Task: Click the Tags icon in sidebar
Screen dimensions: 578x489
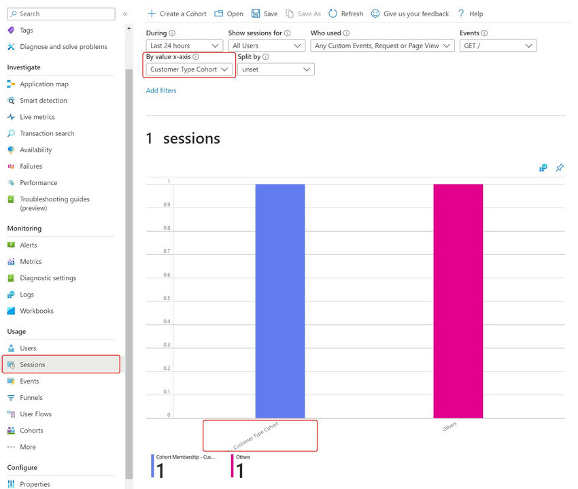Action: [x=11, y=30]
